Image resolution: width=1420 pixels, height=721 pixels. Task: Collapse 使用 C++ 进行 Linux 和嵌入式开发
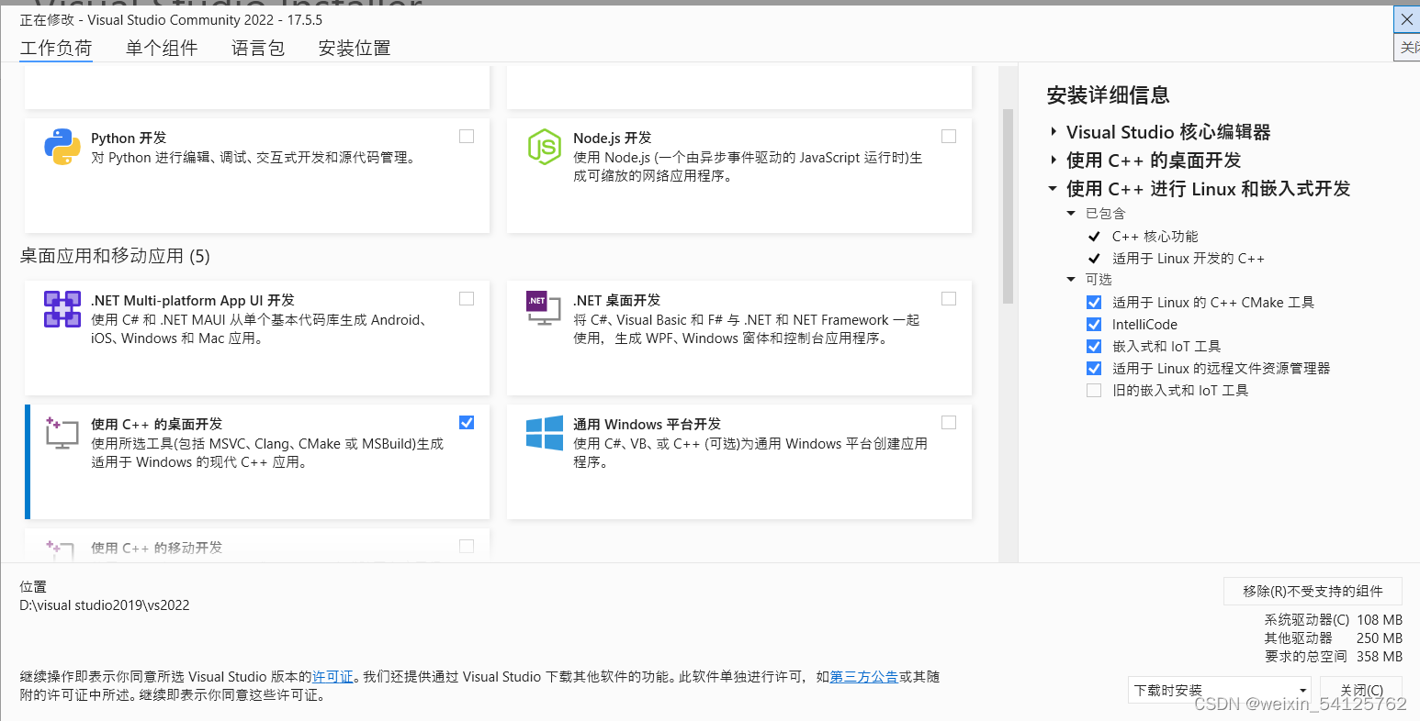(1054, 189)
